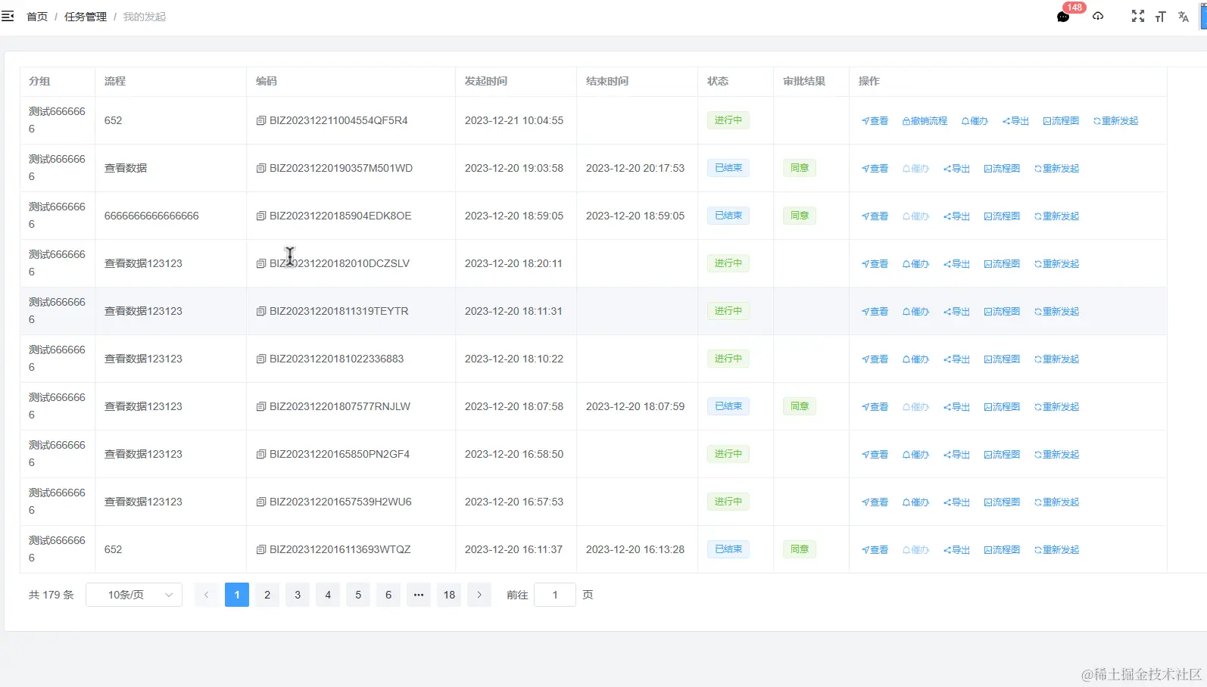Viewport: 1207px width, 687px height.
Task: Click 导出 in the 2023-12-21 10:04:55 row
Action: tap(1015, 121)
